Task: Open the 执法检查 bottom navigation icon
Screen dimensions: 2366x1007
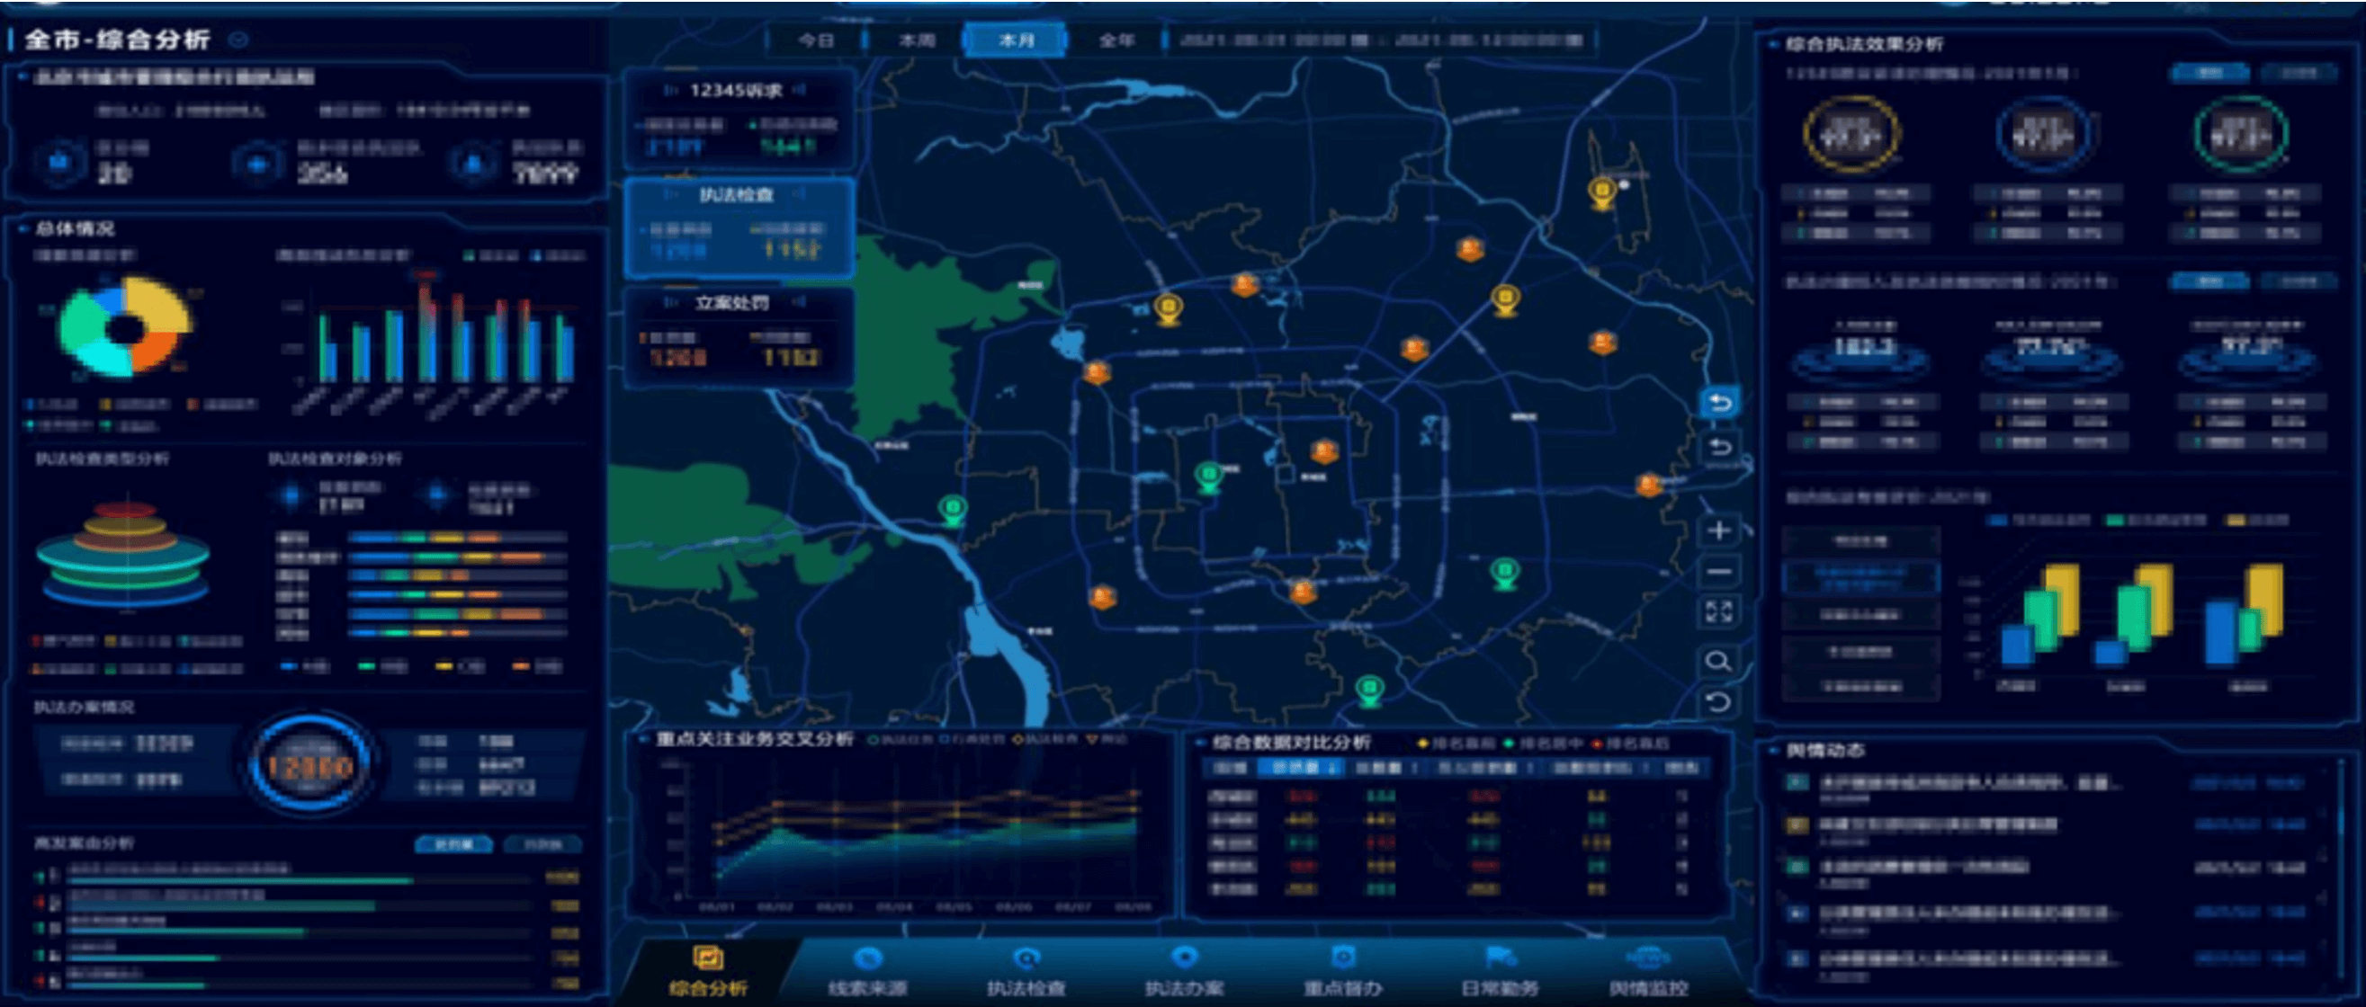Action: 1026,958
